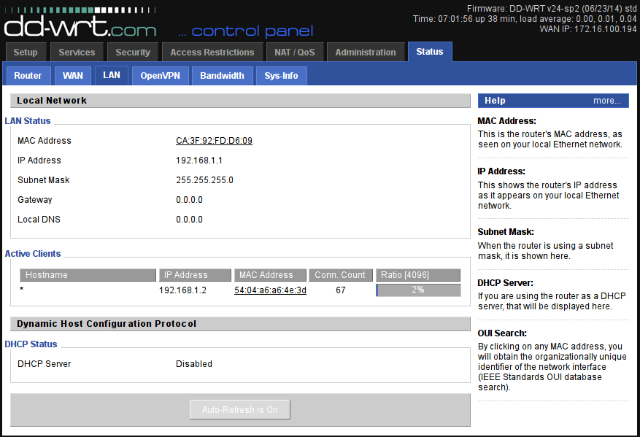Select the Status tab
Viewport: 640px width, 437px height.
point(430,52)
